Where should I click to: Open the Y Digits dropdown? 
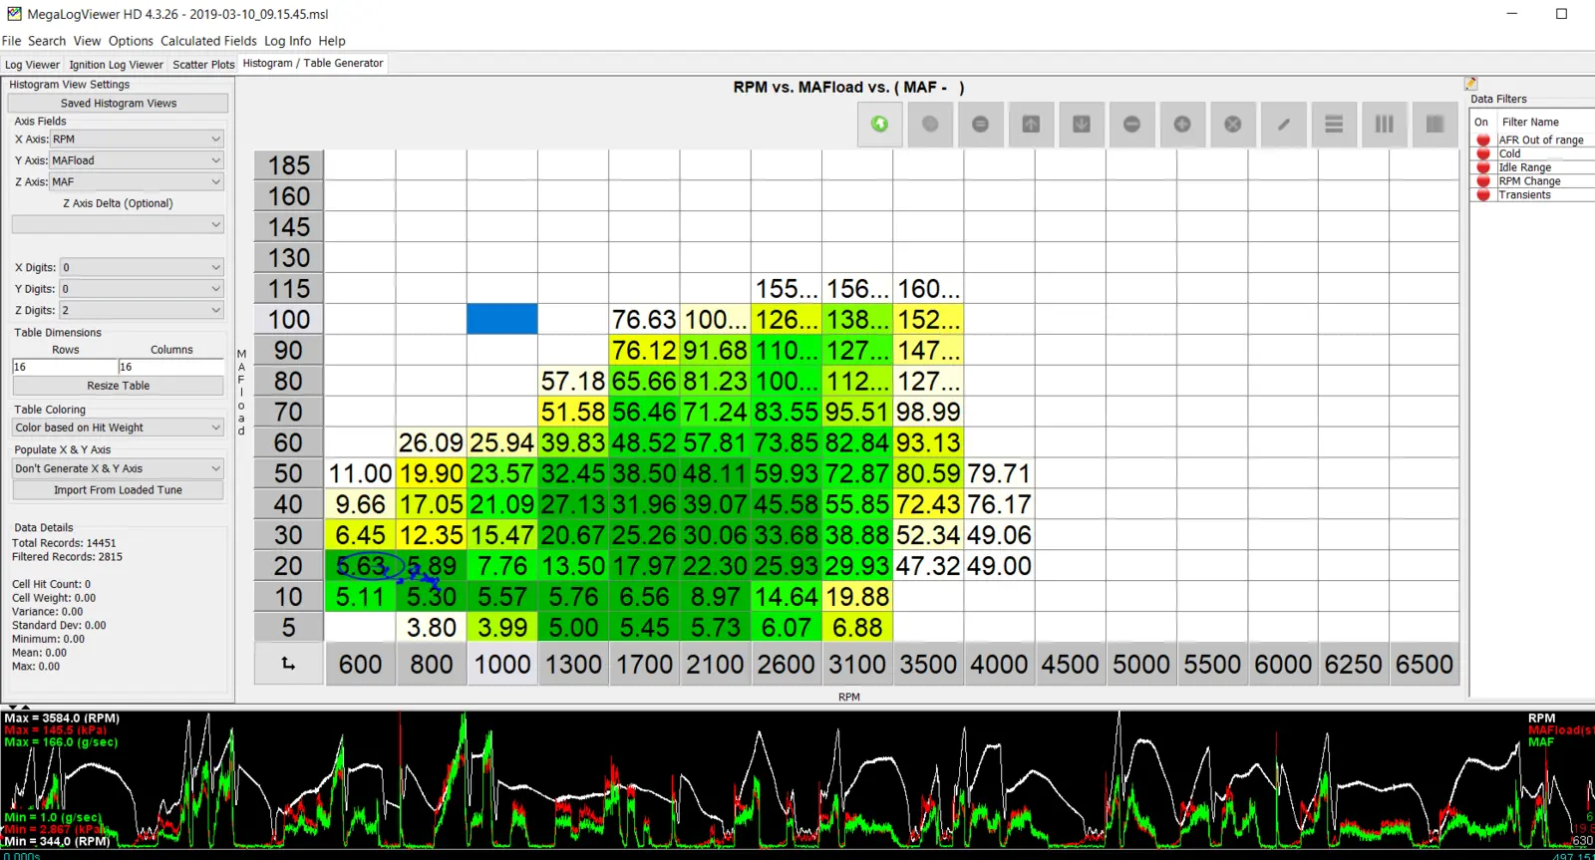(x=142, y=289)
